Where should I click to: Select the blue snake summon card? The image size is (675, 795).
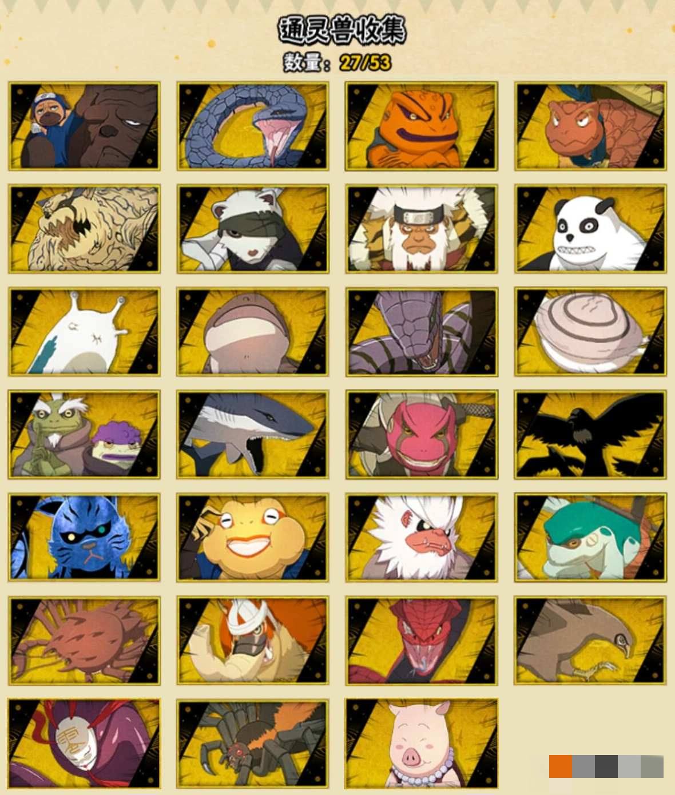pos(253,126)
